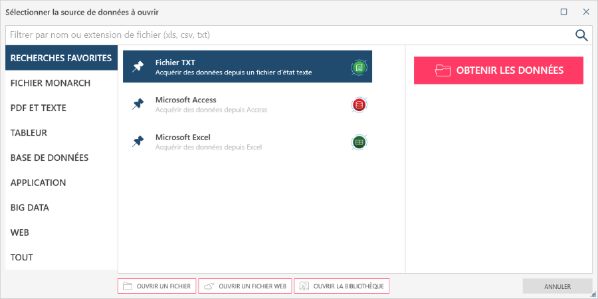Viewport: 598px width, 299px height.
Task: Select the BIG DATA category
Action: [30, 207]
